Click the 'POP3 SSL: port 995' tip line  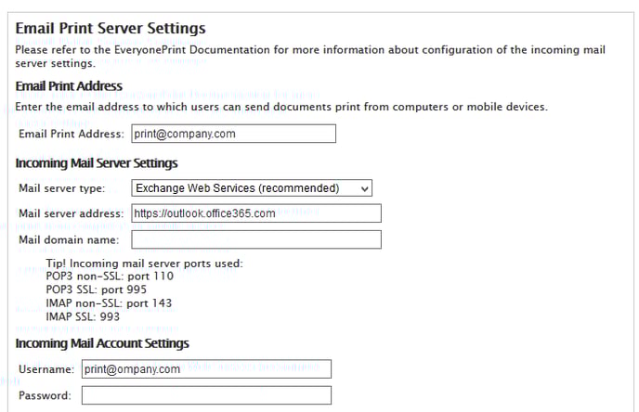click(97, 290)
